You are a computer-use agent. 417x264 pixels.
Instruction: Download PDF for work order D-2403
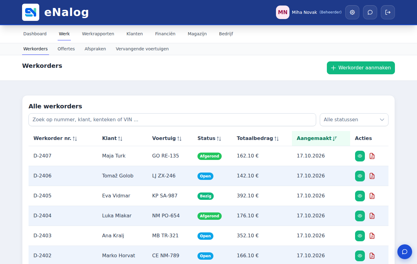click(x=372, y=236)
